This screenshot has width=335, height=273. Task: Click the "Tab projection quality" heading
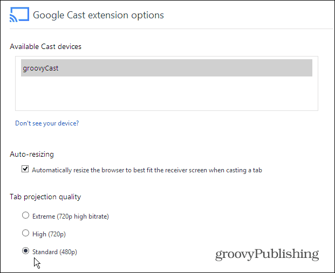click(x=45, y=197)
